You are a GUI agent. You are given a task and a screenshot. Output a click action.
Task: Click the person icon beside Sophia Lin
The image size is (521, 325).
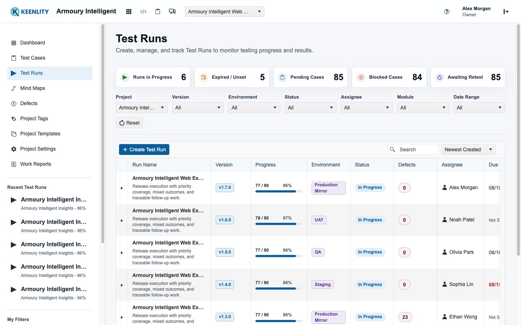[x=445, y=284]
